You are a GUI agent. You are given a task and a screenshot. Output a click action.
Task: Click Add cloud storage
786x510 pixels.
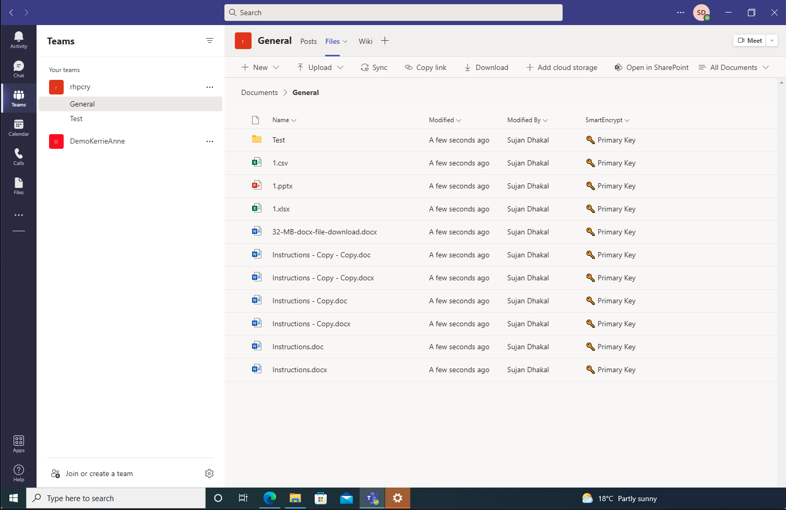[562, 67]
